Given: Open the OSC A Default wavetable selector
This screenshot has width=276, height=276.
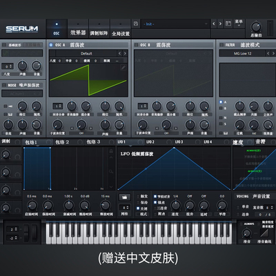Looking at the screenshot, I should click(x=86, y=54).
